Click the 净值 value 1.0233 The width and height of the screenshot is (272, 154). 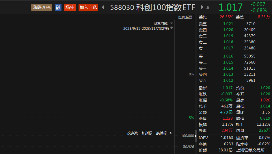[x=227, y=144]
